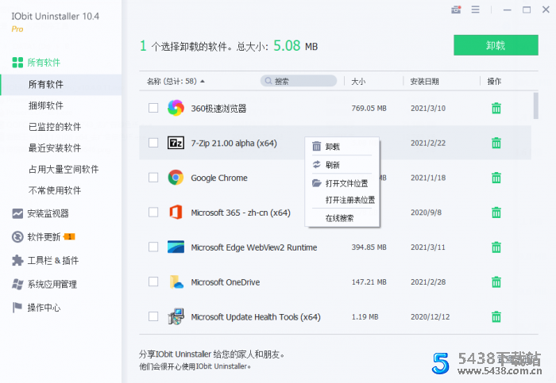Choose 在线搜索 from the context menu
The width and height of the screenshot is (556, 383).
click(x=342, y=218)
